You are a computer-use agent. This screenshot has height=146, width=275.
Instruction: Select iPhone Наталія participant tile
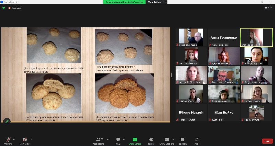tap(191, 112)
